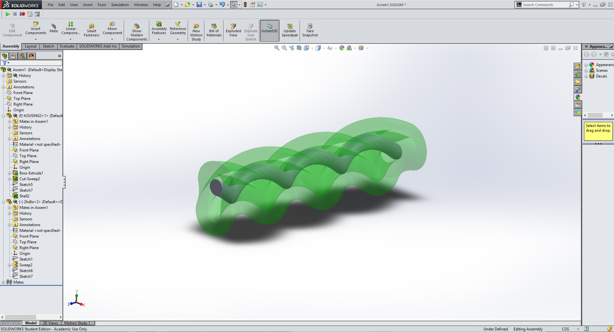Launch Smart Fasteners

coord(91,30)
